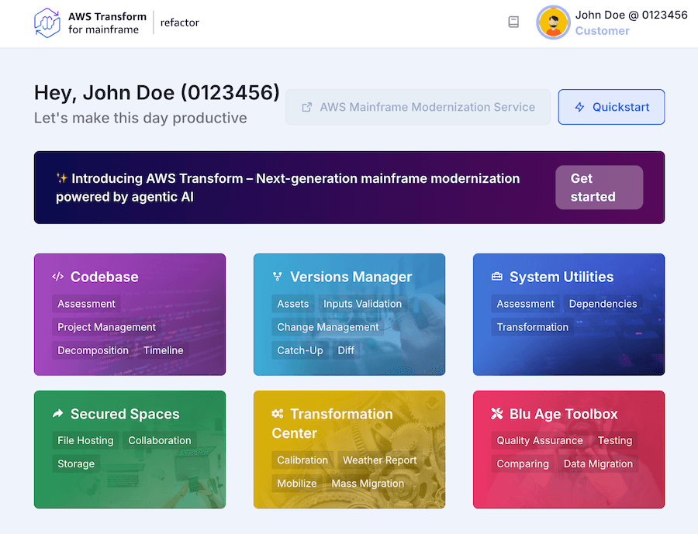Open AWS Mainframe Modernization Service link

coord(418,107)
